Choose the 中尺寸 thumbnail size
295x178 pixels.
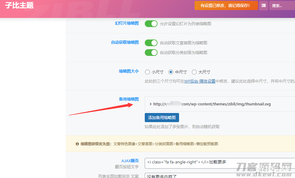tap(171, 72)
